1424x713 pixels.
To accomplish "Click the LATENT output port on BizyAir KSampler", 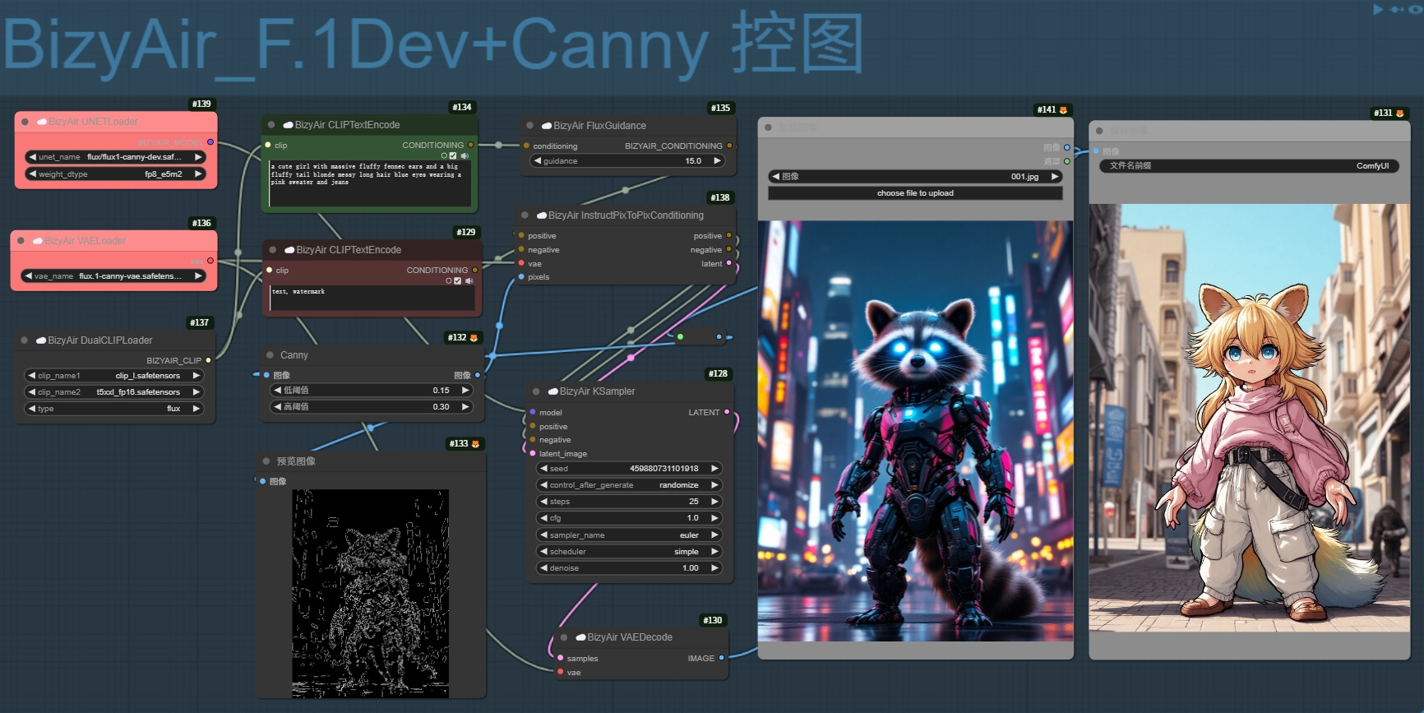I will point(727,412).
